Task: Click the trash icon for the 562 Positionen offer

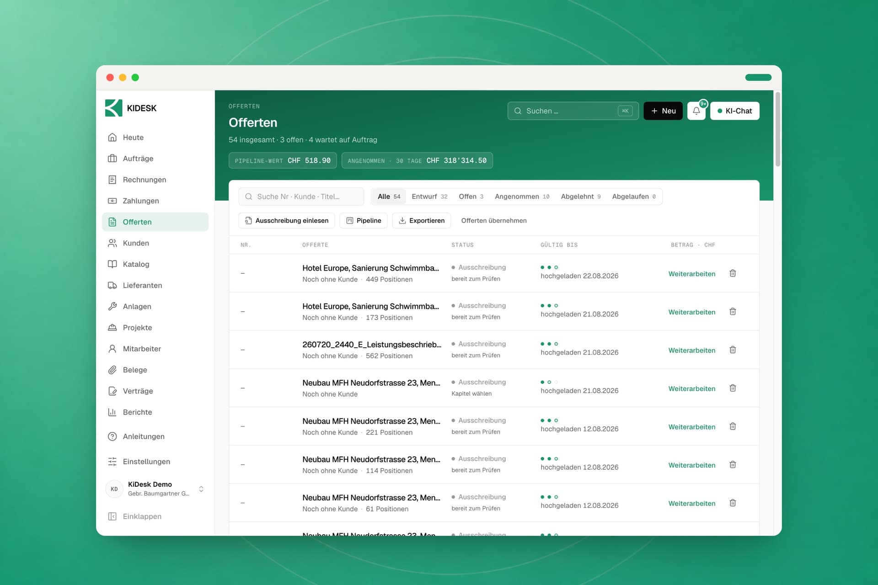Action: pos(733,350)
